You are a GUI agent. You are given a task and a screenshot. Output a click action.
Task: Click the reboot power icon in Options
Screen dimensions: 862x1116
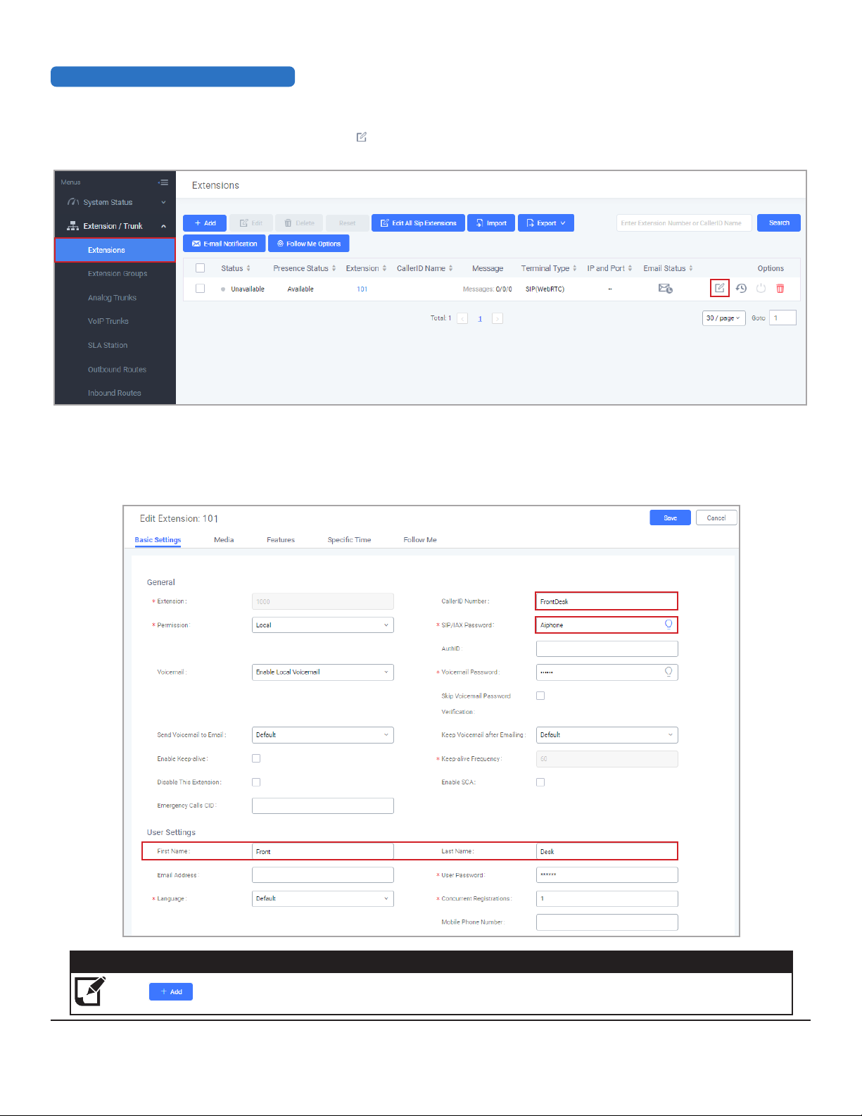761,289
